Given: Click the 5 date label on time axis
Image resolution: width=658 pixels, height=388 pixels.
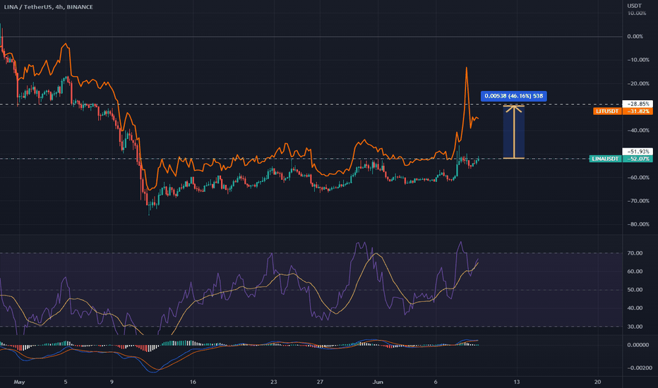Looking at the screenshot, I should point(66,382).
